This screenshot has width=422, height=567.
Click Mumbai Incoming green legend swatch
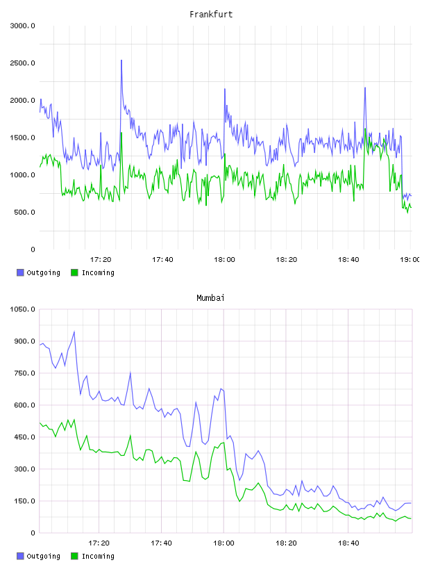74,556
